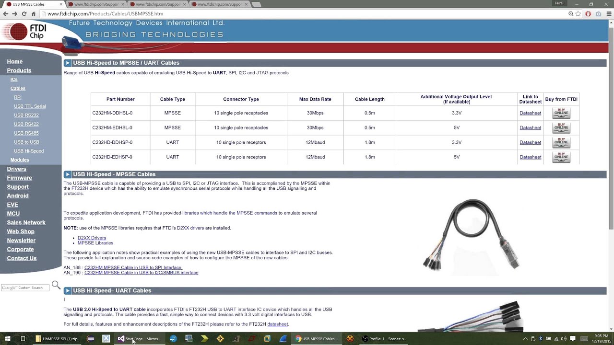Open the Newsletter navigation link
614x345 pixels.
click(21, 241)
